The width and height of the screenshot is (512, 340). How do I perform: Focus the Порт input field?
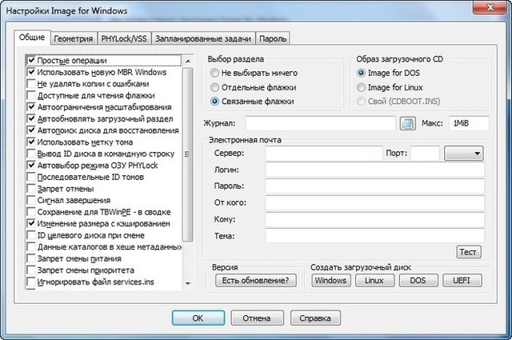click(x=425, y=153)
